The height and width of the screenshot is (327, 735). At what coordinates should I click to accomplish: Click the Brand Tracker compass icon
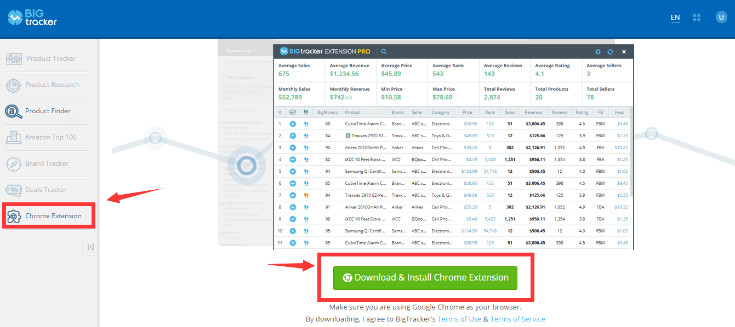click(x=13, y=163)
